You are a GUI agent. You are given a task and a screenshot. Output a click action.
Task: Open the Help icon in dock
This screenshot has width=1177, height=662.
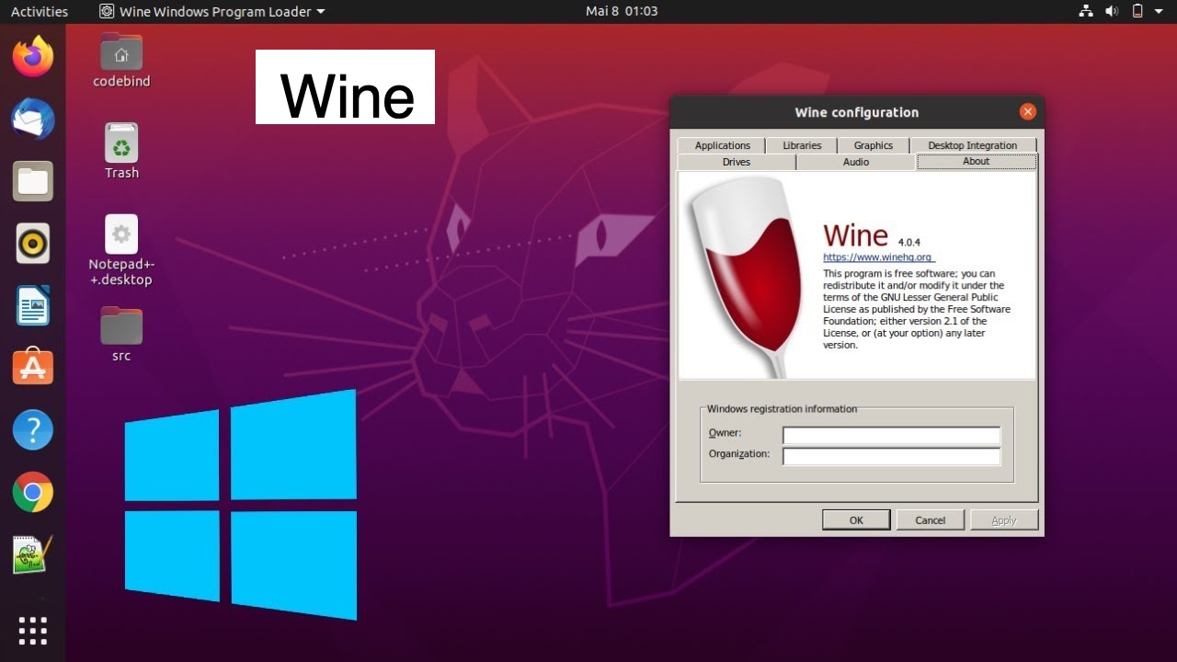(x=33, y=429)
